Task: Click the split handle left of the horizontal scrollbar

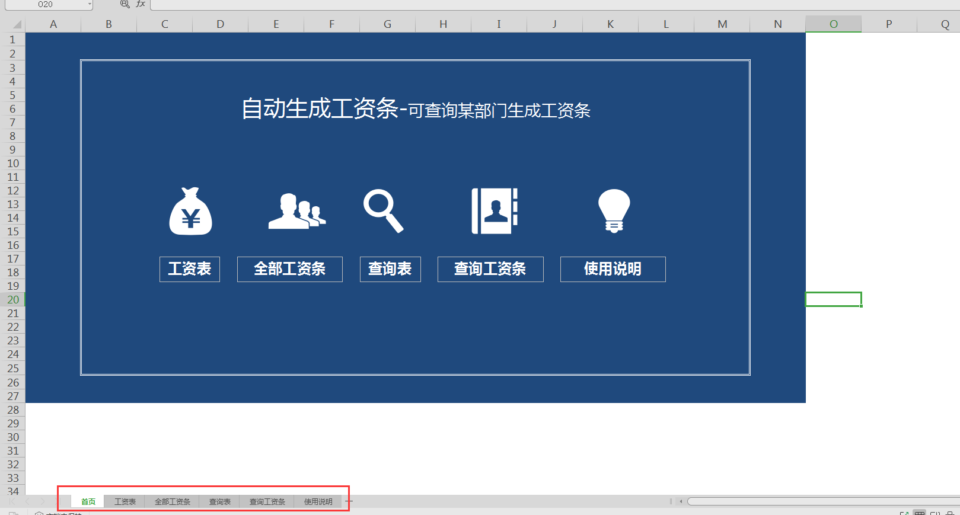Action: tap(671, 501)
